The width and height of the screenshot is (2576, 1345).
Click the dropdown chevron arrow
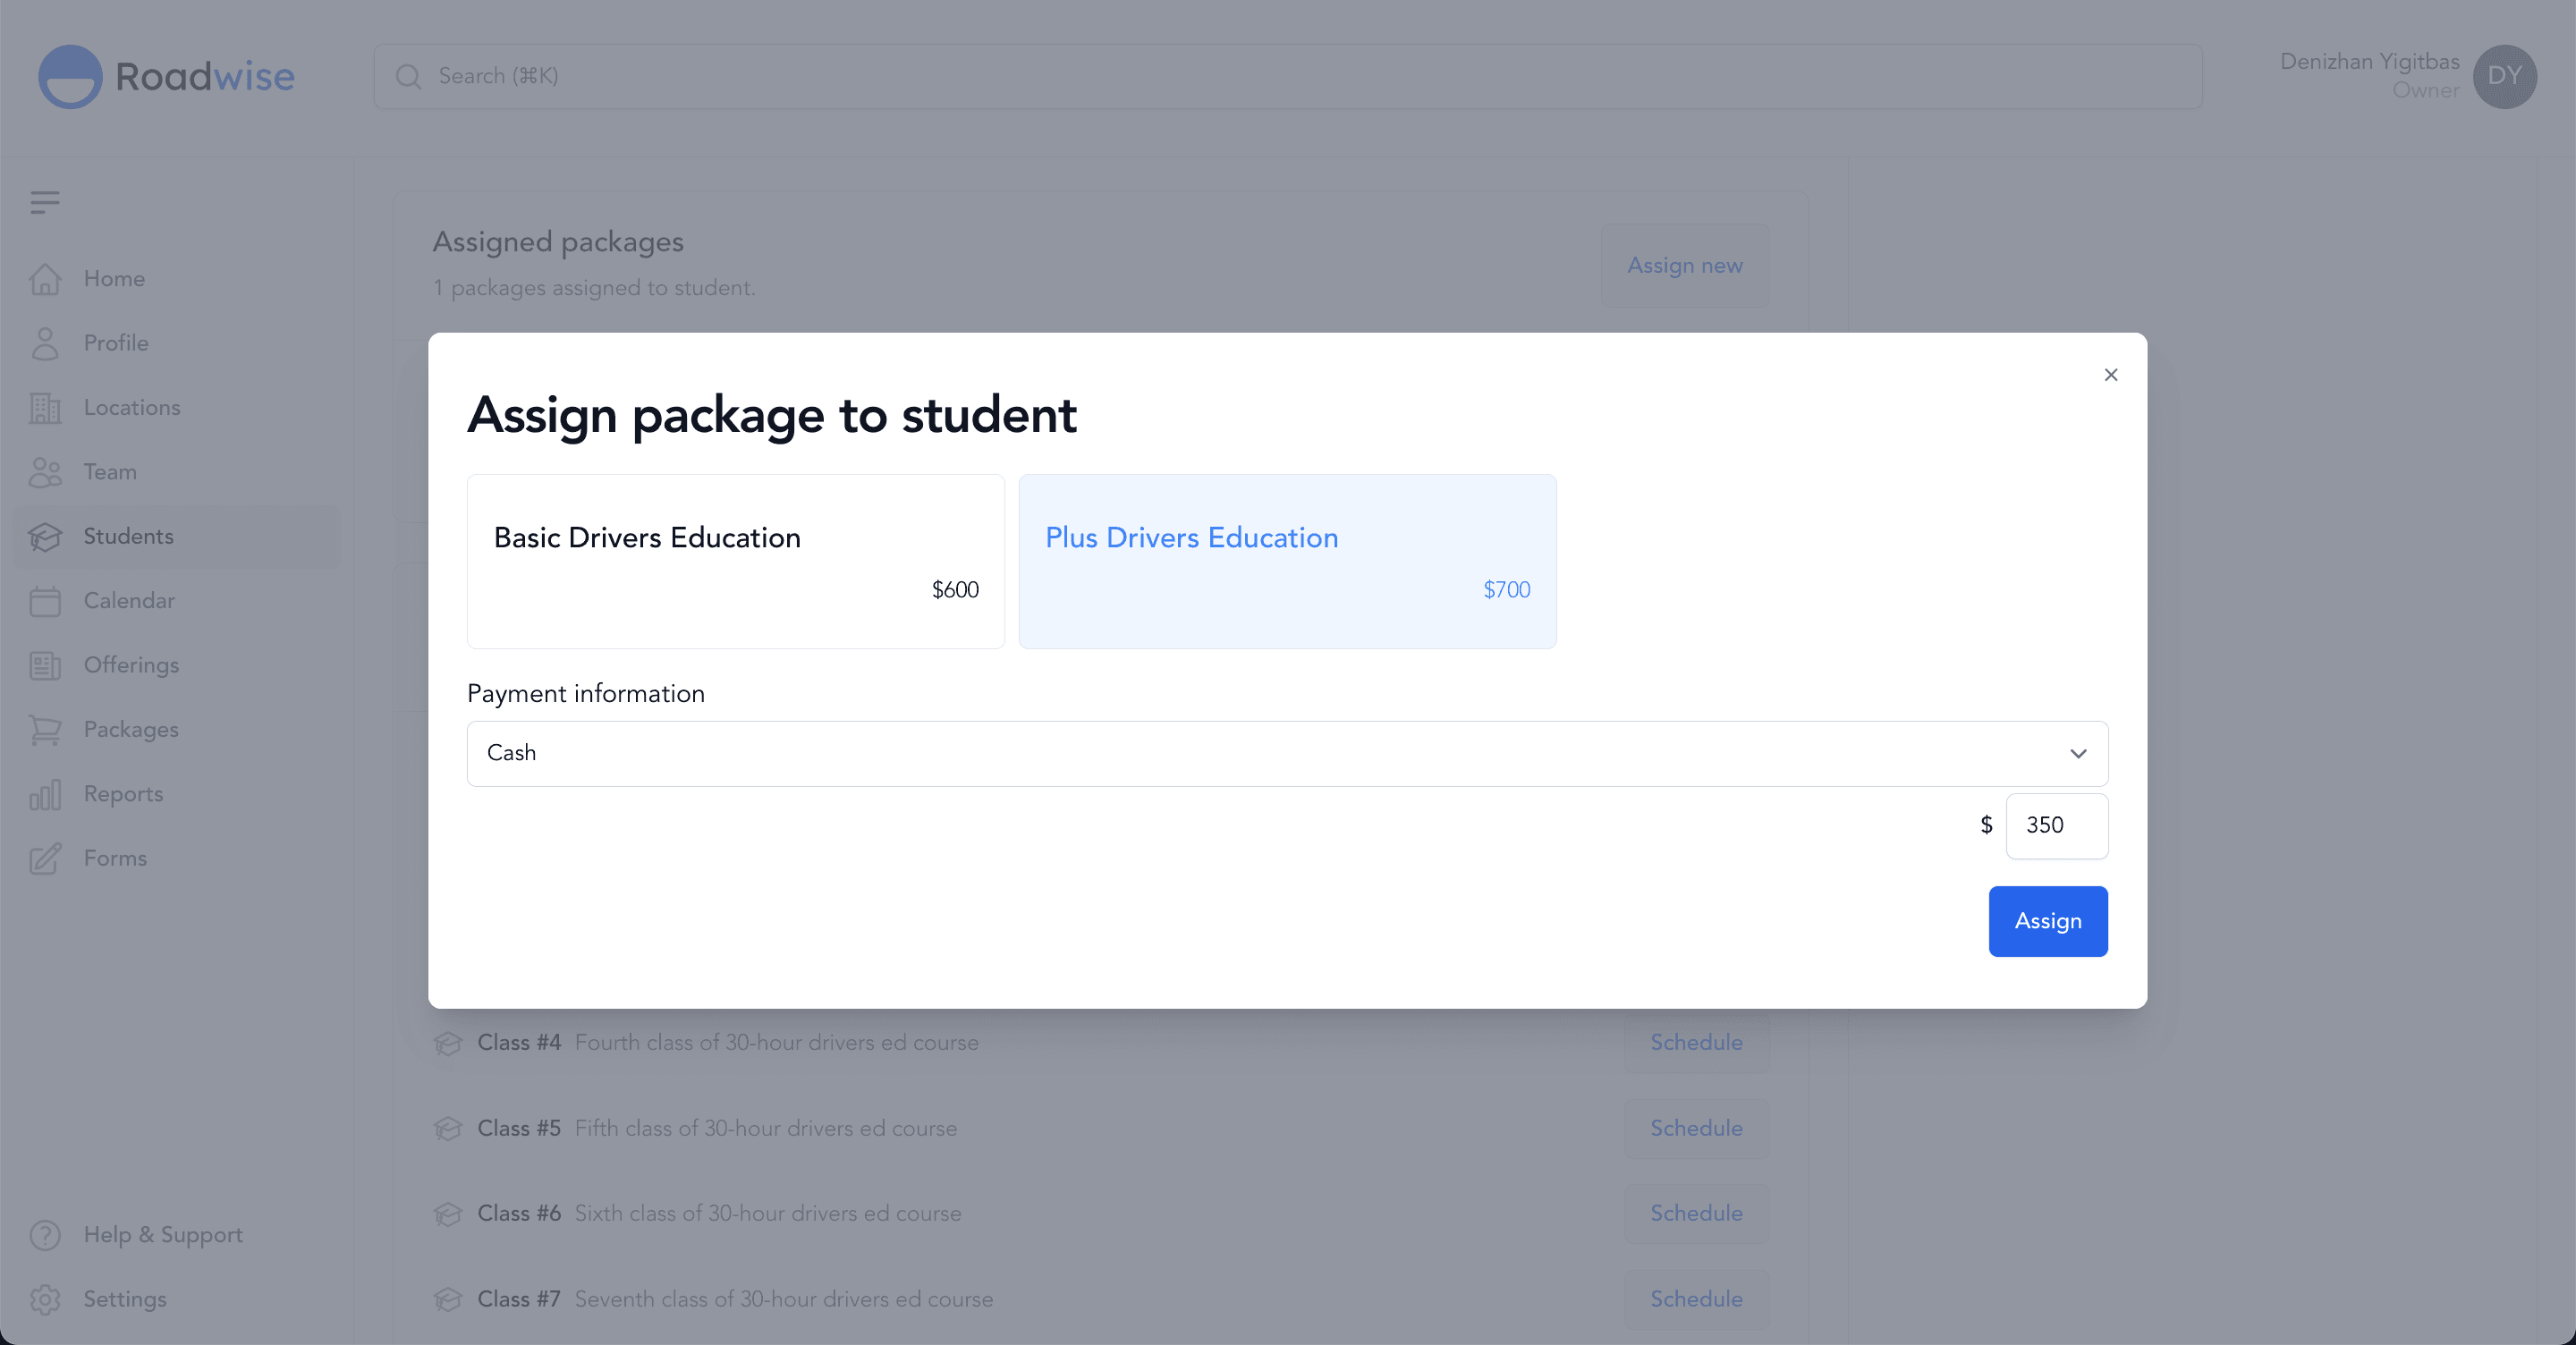coord(2079,754)
